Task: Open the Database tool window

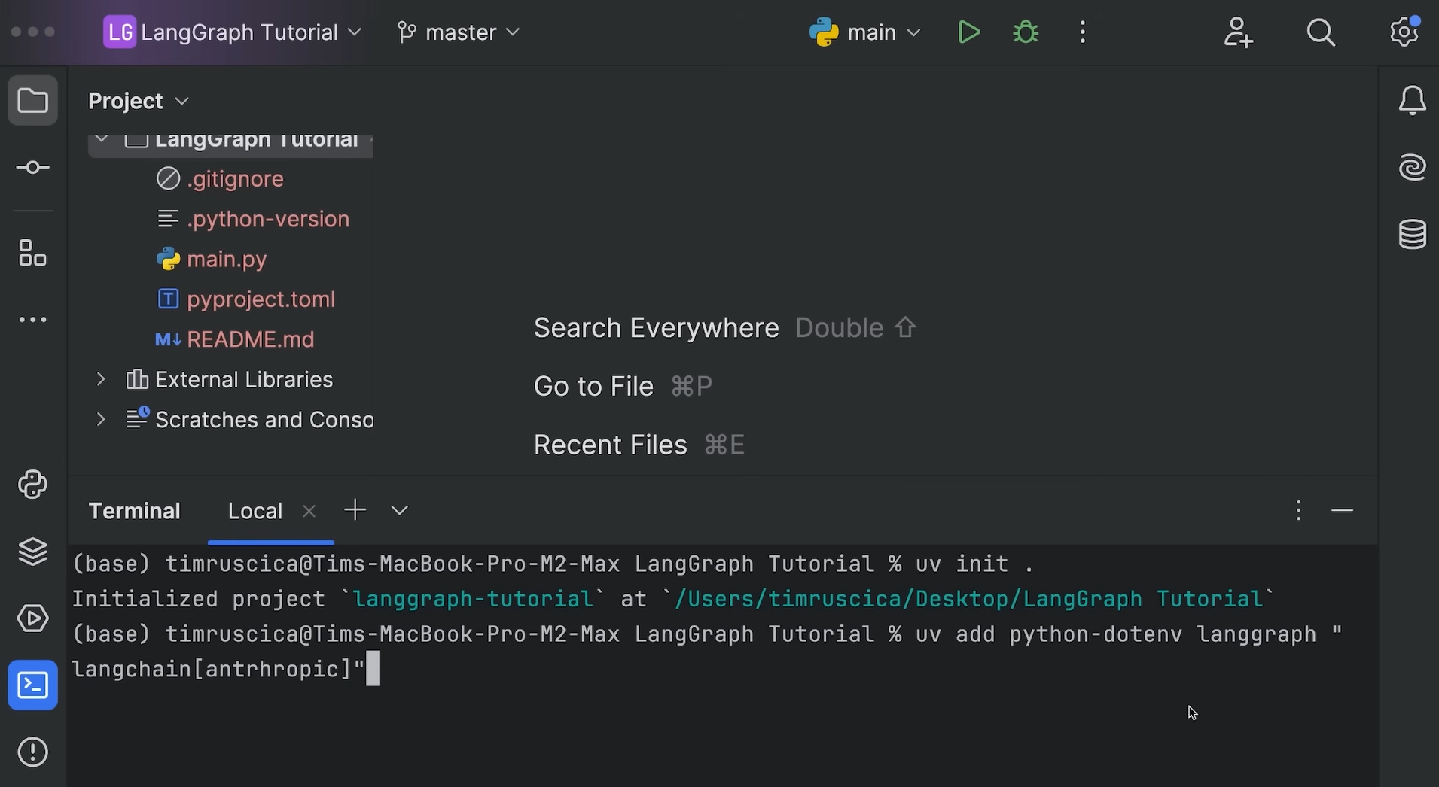Action: pyautogui.click(x=1412, y=234)
